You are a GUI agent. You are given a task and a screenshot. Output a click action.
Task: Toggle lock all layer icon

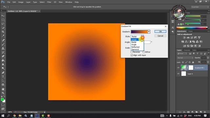(x=193, y=62)
